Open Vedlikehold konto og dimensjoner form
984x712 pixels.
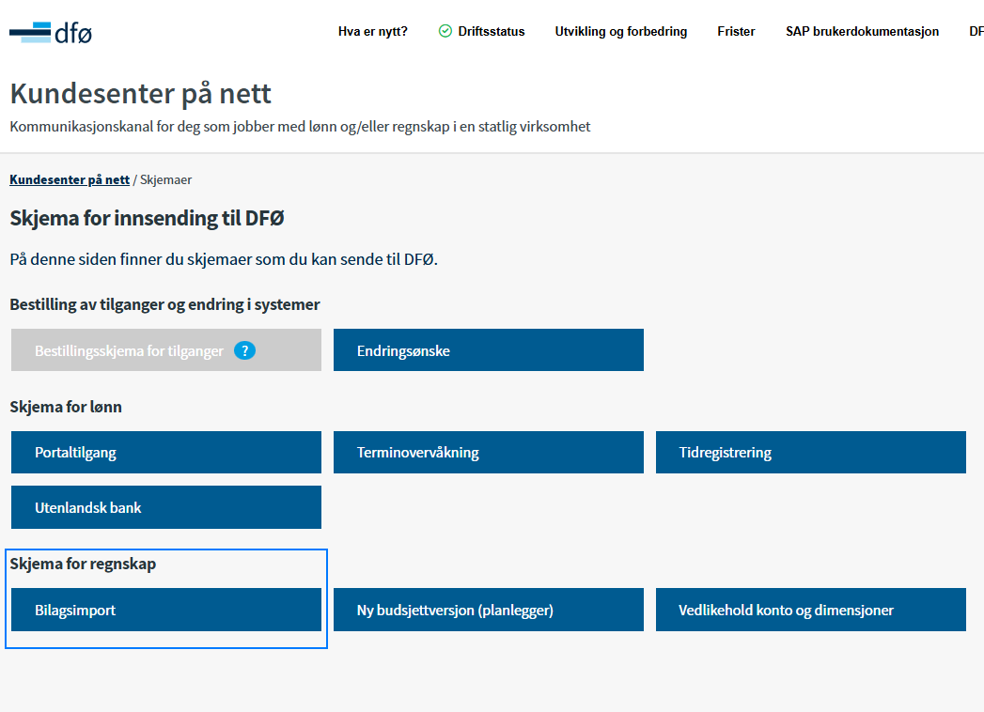pyautogui.click(x=811, y=610)
